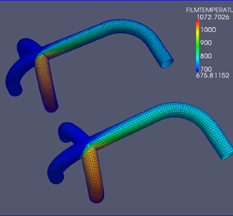Viewport: 233px width, 216px height.
Task: Select the maximum value label 1072.7026
Action: (213, 17)
